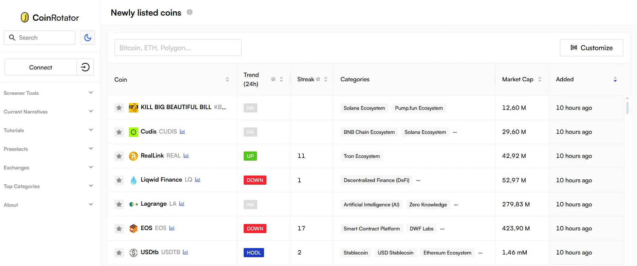Image resolution: width=637 pixels, height=266 pixels.
Task: Star the Lagrange coin as favorite
Action: (x=119, y=204)
